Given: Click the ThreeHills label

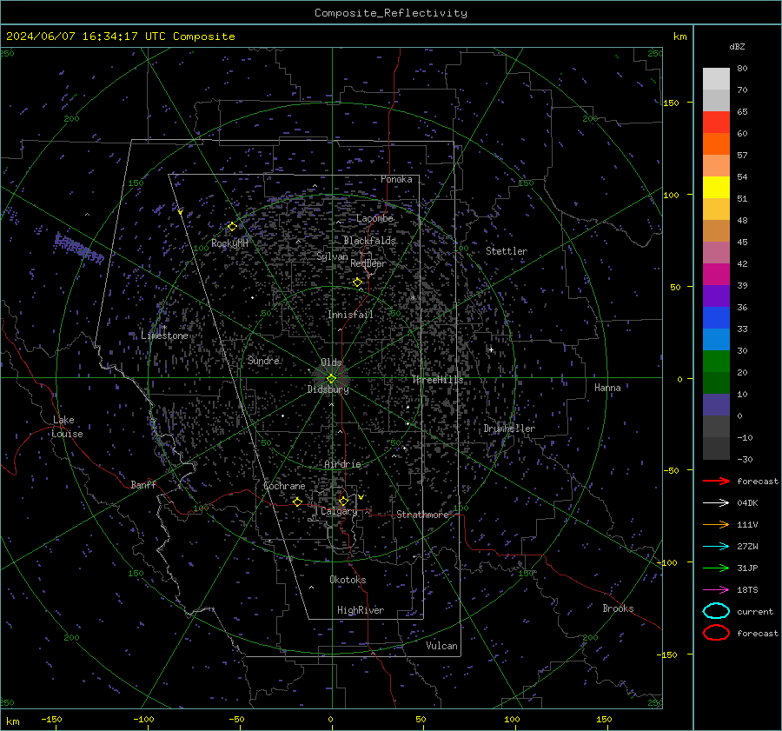Looking at the screenshot, I should tap(437, 380).
